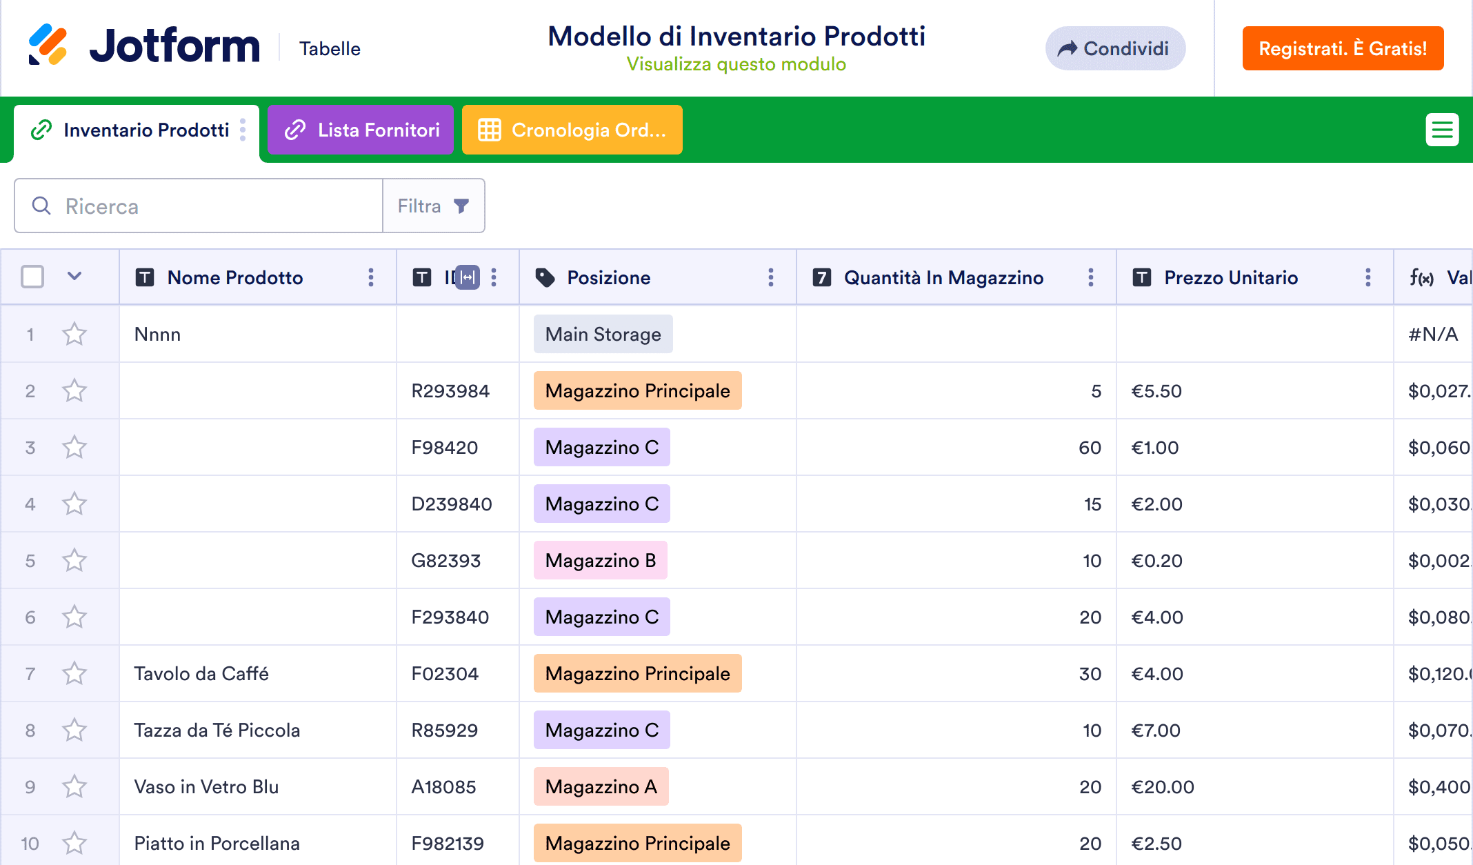Star row 1 Nnnn entry

click(x=74, y=335)
